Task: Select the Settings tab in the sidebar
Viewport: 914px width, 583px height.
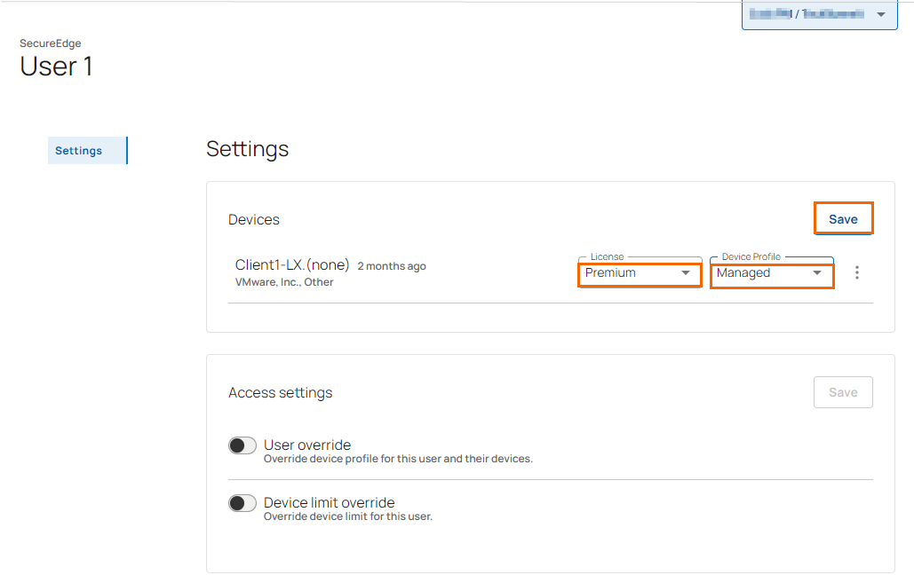Action: 79,151
